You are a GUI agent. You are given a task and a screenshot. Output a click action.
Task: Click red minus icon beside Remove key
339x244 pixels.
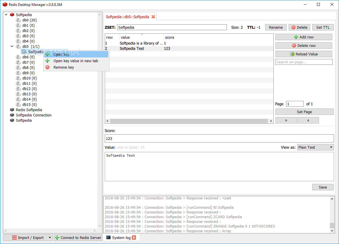pyautogui.click(x=47, y=67)
